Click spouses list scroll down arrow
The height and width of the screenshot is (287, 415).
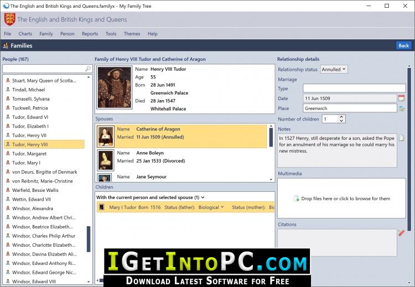pyautogui.click(x=271, y=180)
